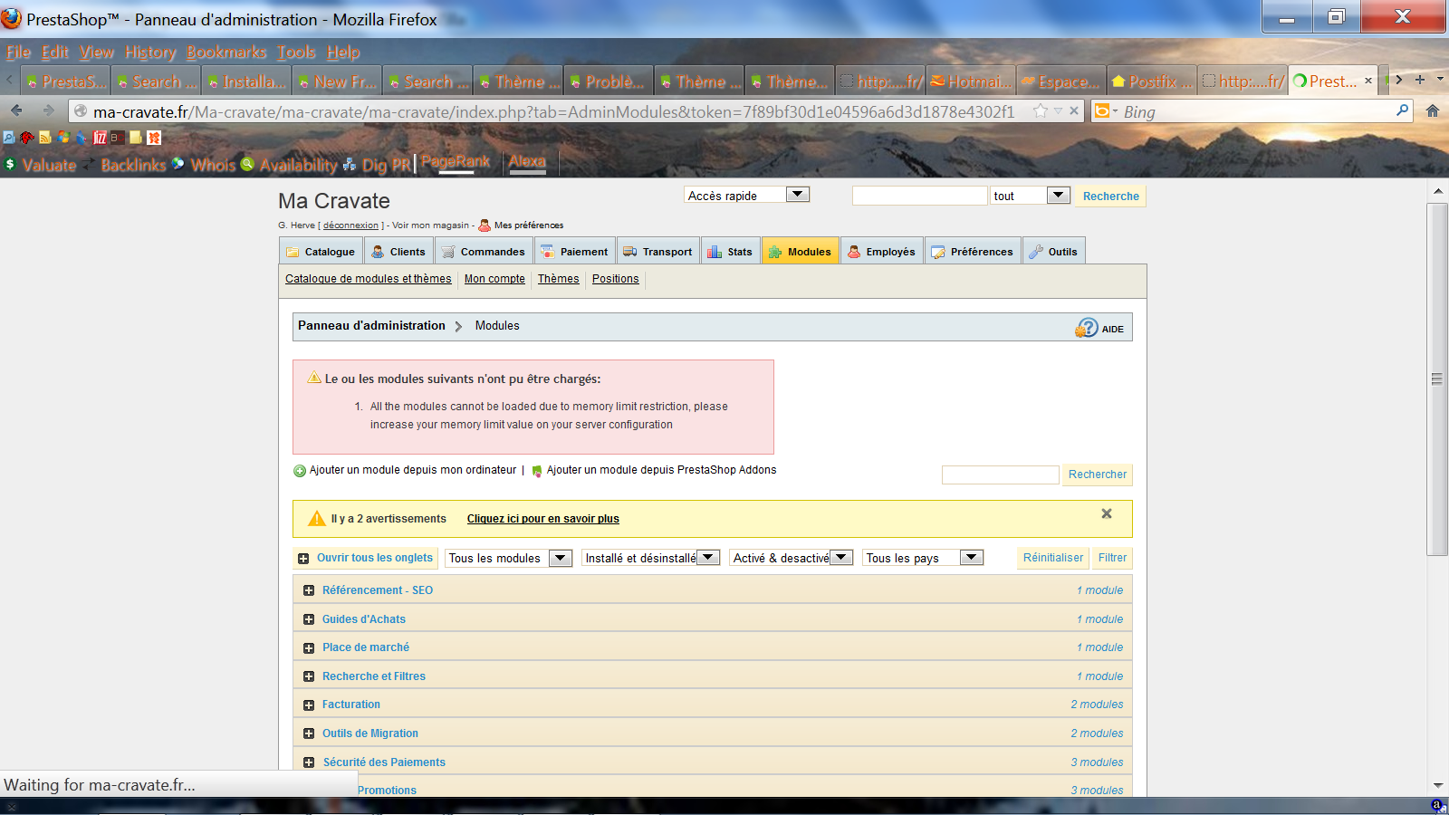The image size is (1449, 815).
Task: Open the Bookmarks menu
Action: point(226,53)
